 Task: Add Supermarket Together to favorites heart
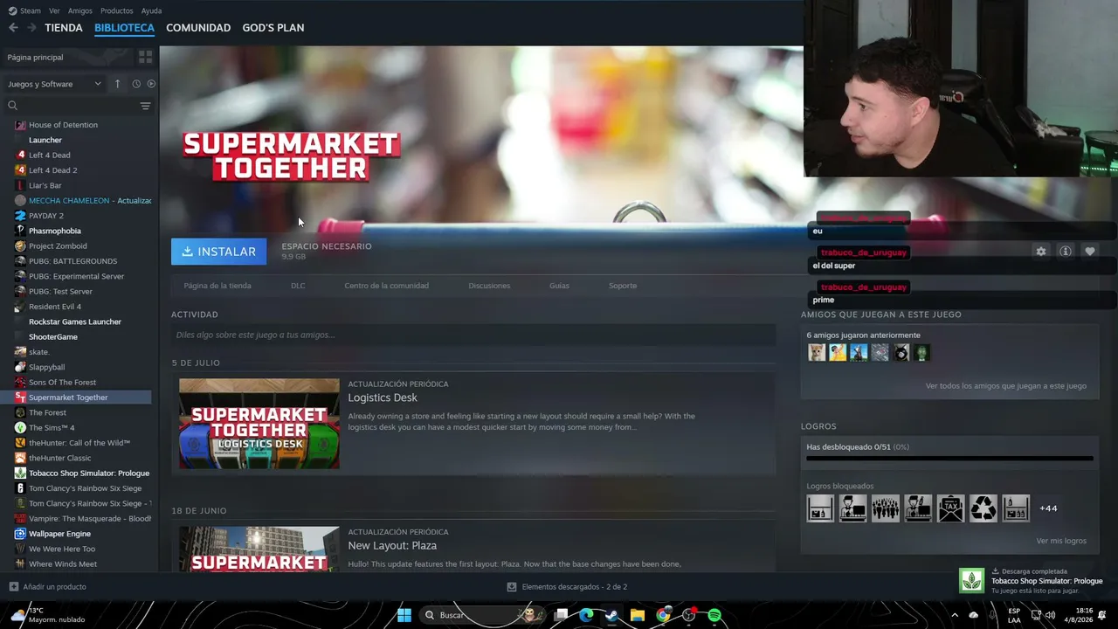(1090, 252)
